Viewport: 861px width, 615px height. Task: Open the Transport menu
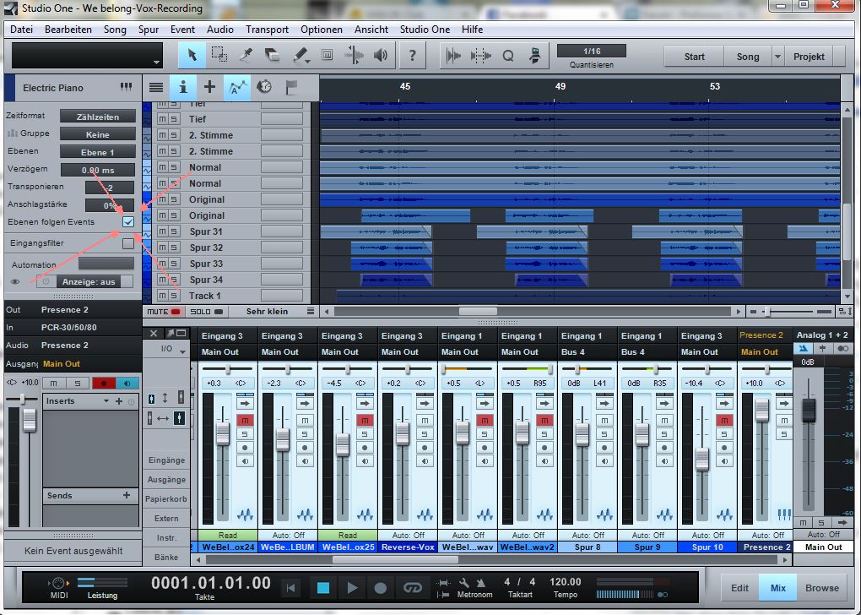click(267, 30)
